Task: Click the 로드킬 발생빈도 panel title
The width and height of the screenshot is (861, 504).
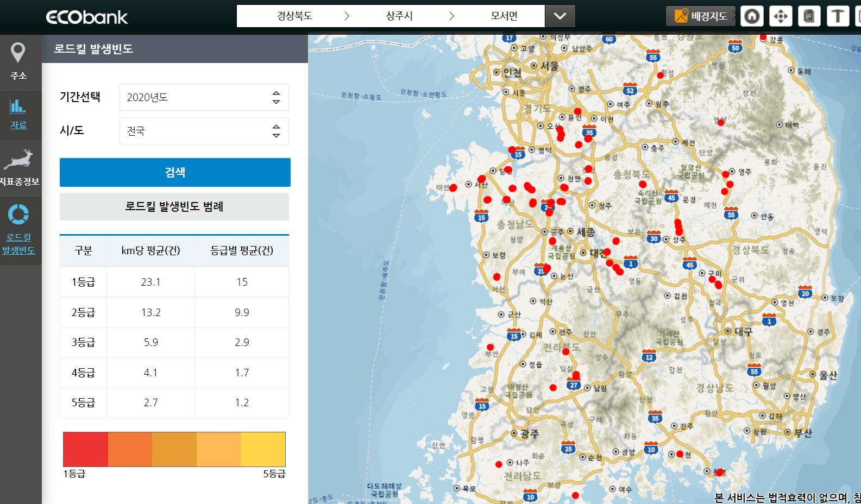Action: (x=93, y=49)
